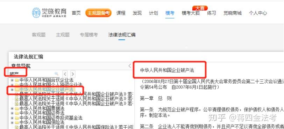Select 中华人民共和国合伙企业法 in the tree
The image size is (284, 129).
click(x=47, y=80)
